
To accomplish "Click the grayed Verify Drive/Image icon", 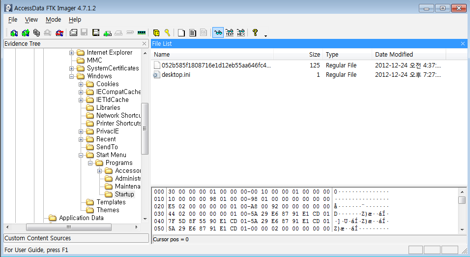I will click(x=130, y=32).
